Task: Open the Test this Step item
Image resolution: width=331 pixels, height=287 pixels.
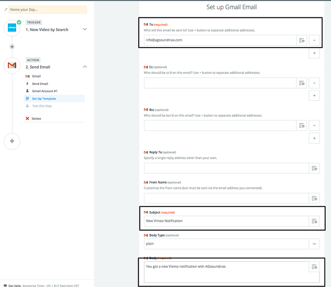Action: coord(42,106)
